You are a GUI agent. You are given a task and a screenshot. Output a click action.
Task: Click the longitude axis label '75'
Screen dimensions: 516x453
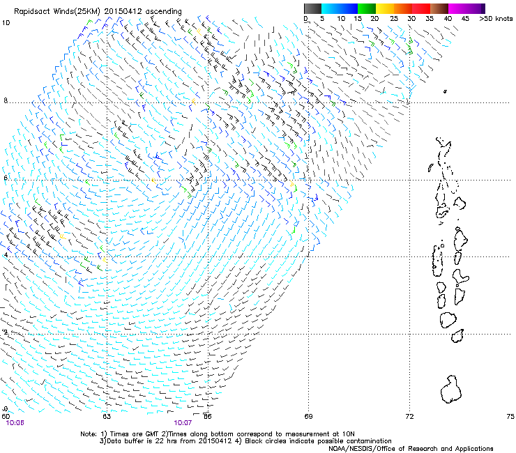click(510, 416)
